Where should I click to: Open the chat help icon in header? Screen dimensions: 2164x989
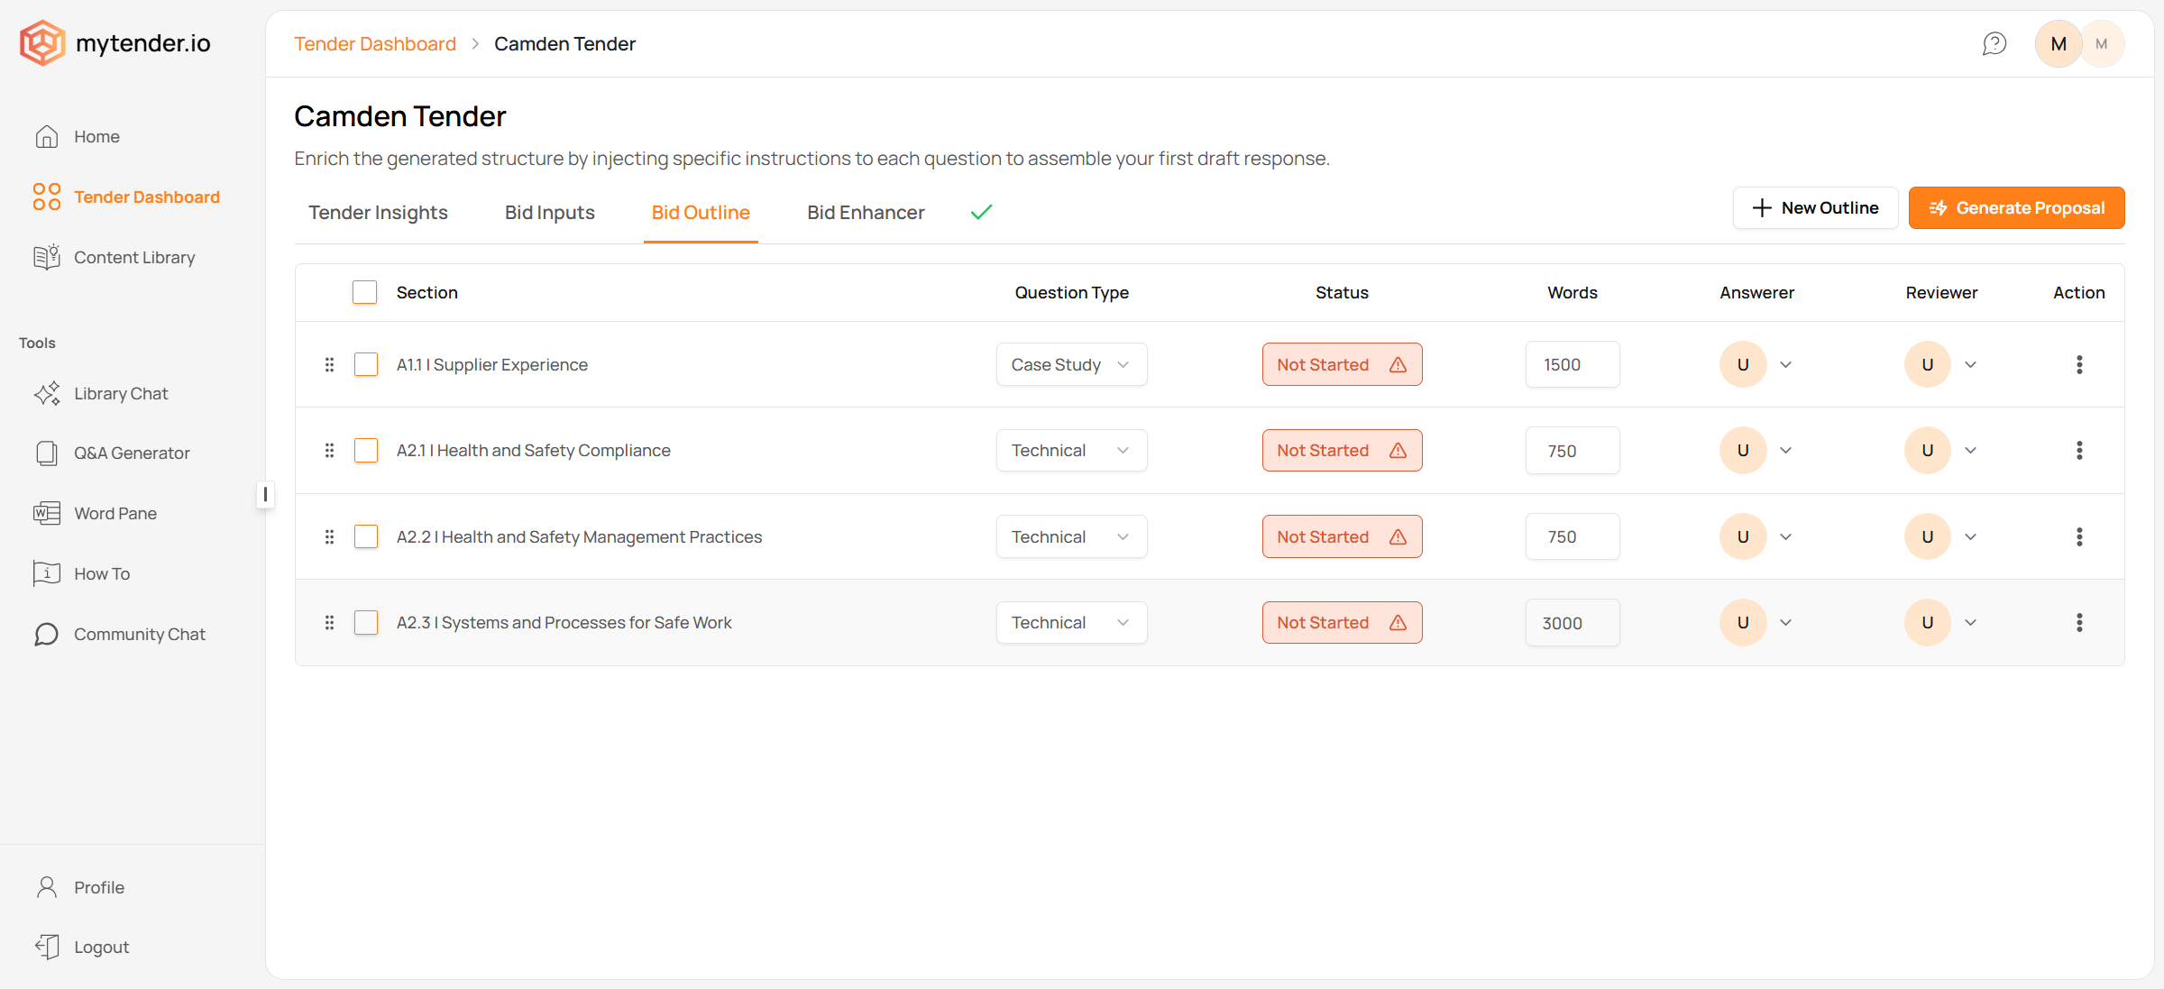(x=1994, y=43)
